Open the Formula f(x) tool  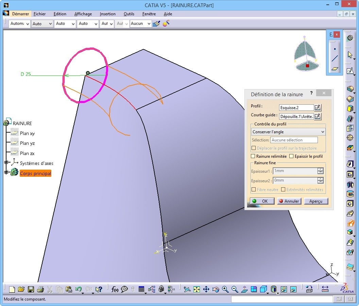coord(115,289)
